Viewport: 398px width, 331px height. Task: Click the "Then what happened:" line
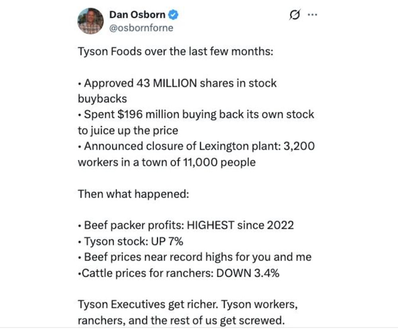[x=133, y=194]
